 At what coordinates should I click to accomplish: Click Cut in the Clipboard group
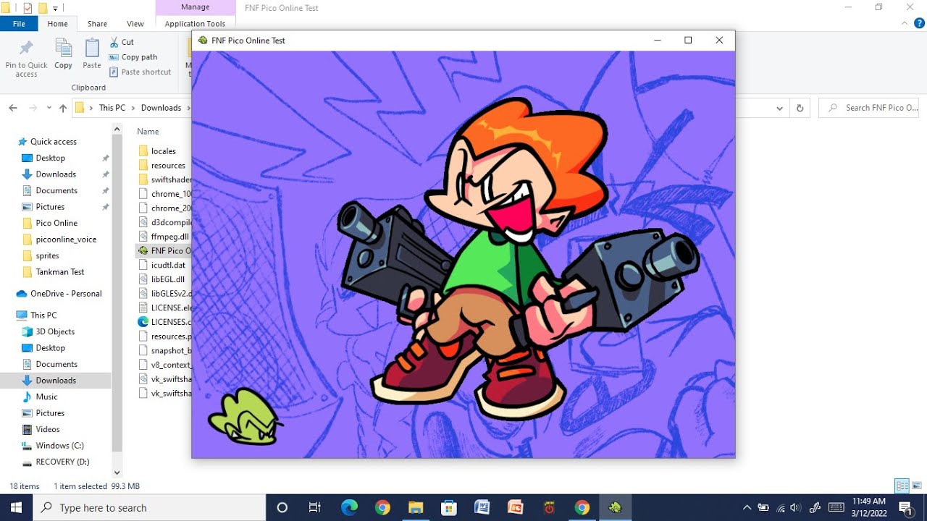click(122, 42)
